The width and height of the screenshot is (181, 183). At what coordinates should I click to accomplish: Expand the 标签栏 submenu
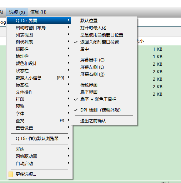tap(39, 85)
